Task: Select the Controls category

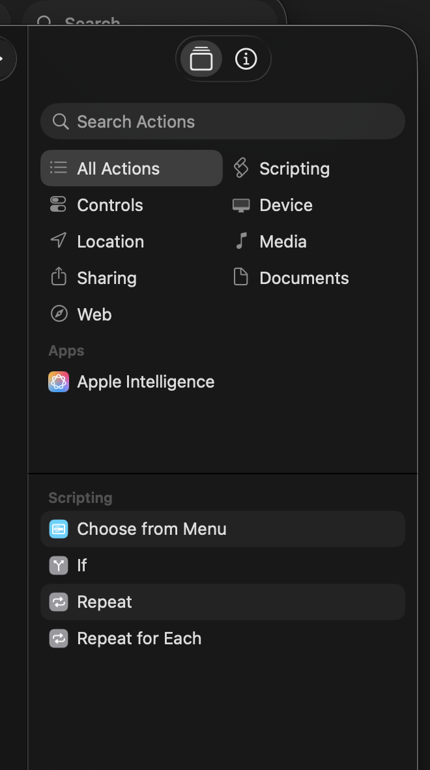Action: pos(109,205)
